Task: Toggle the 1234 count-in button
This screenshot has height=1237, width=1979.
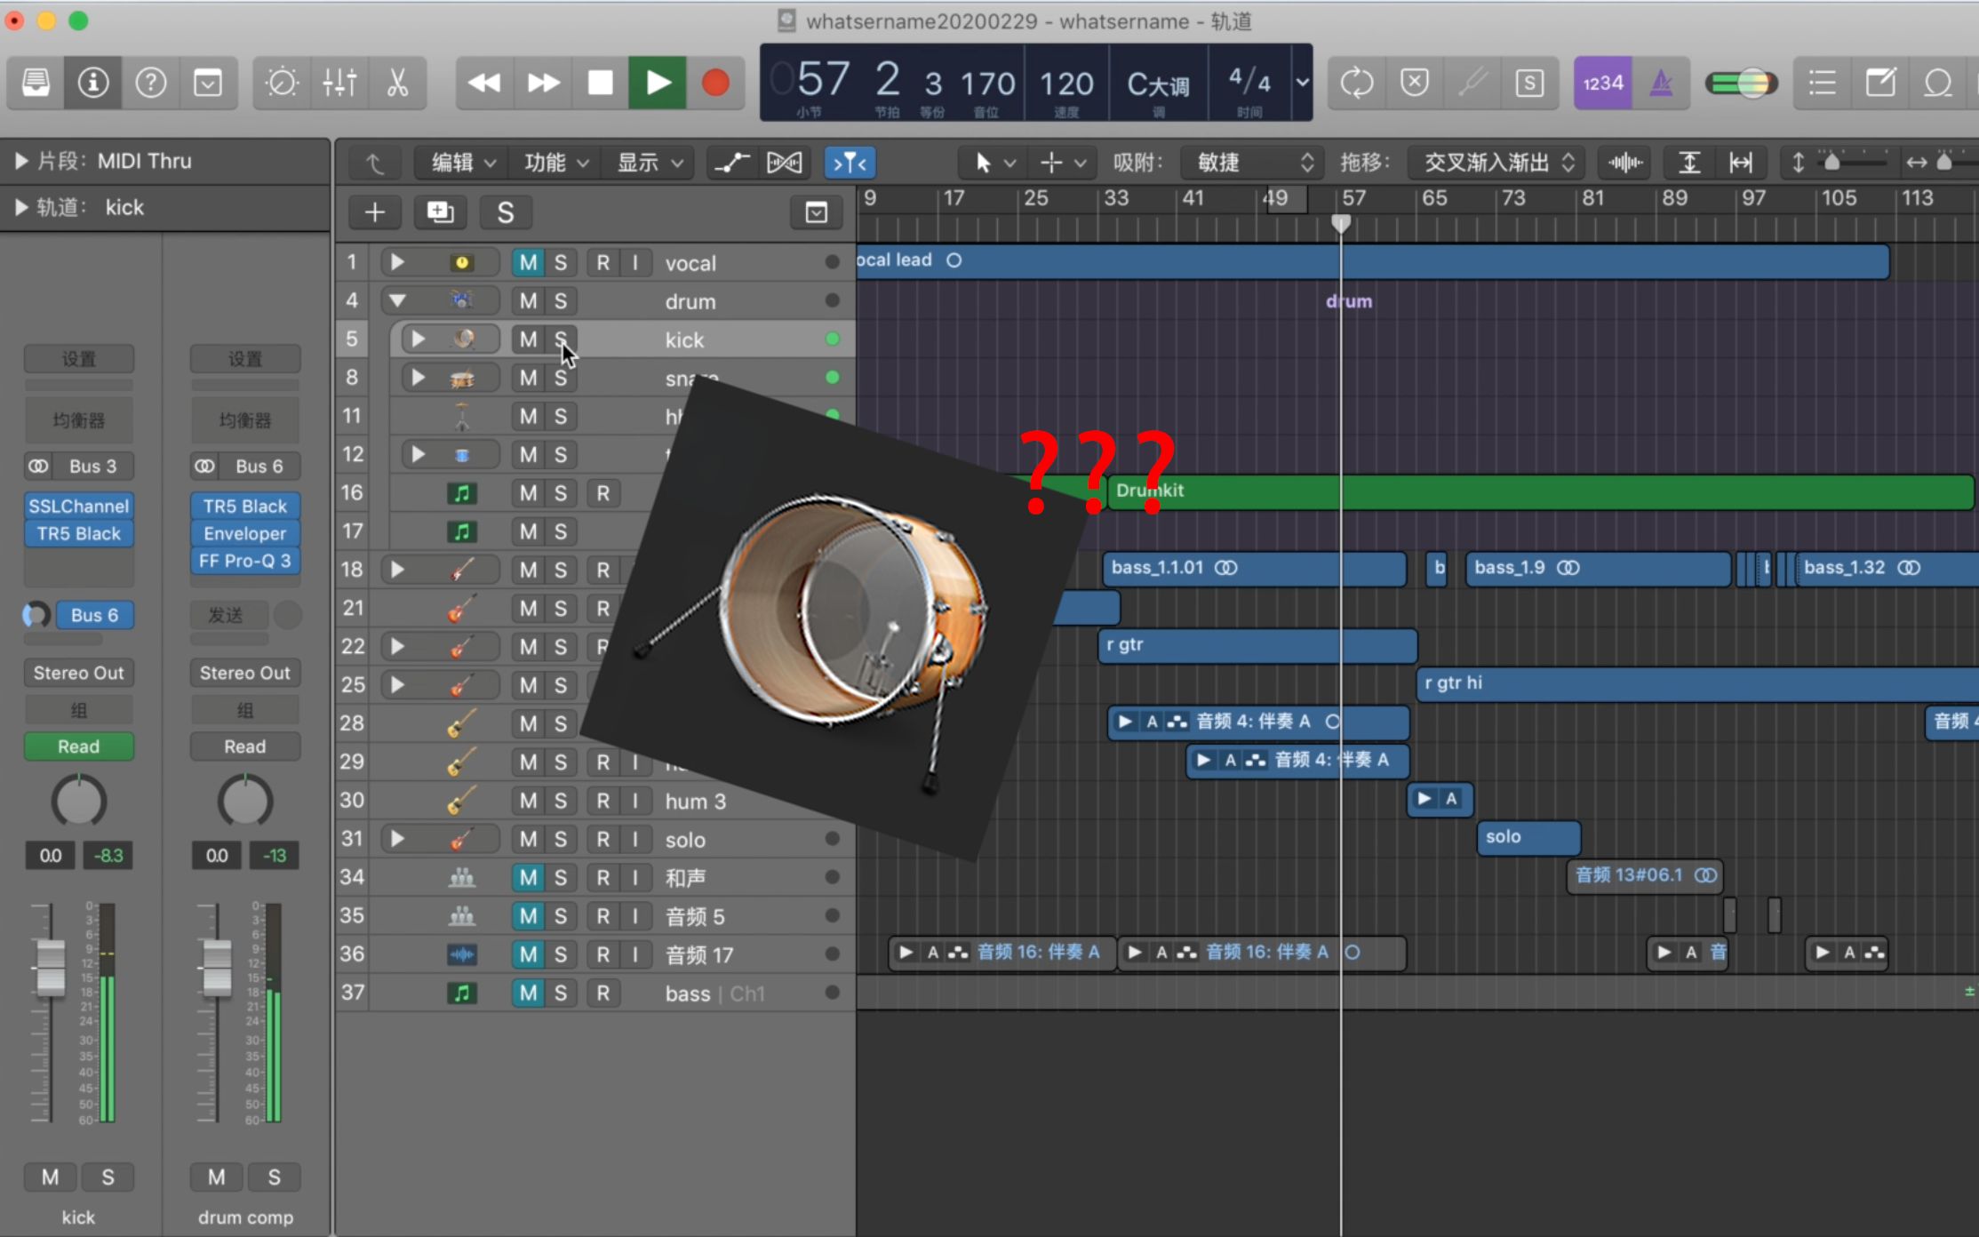Action: pos(1603,83)
